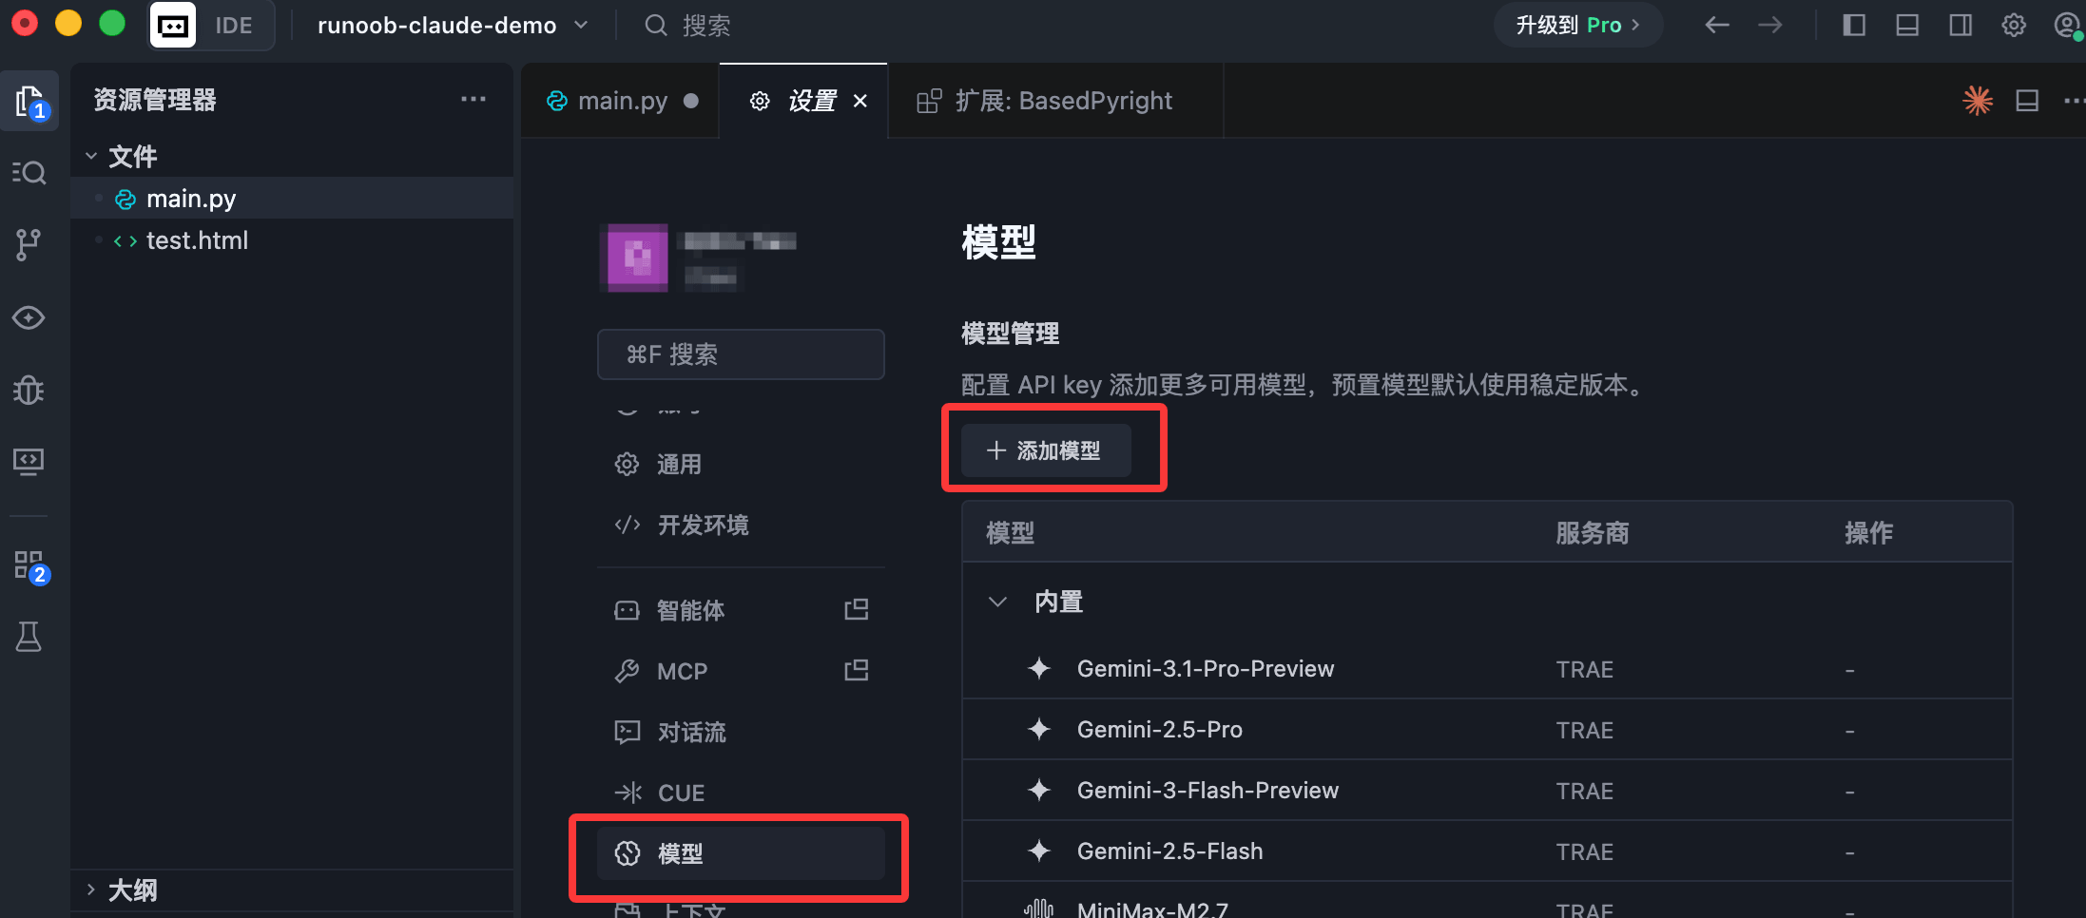Open test.html in the file tree
Image resolution: width=2086 pixels, height=918 pixels.
[197, 240]
